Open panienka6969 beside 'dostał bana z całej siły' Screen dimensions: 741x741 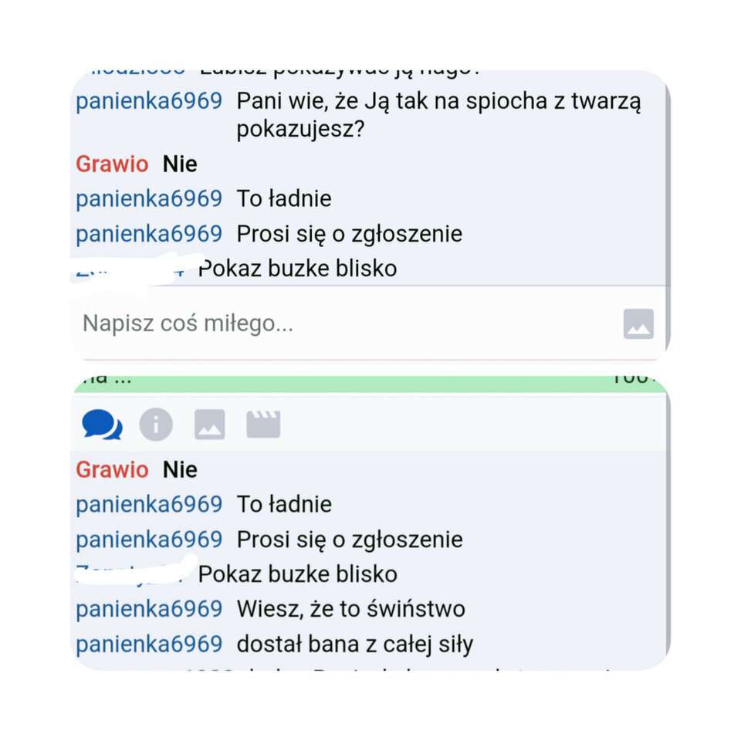click(148, 645)
